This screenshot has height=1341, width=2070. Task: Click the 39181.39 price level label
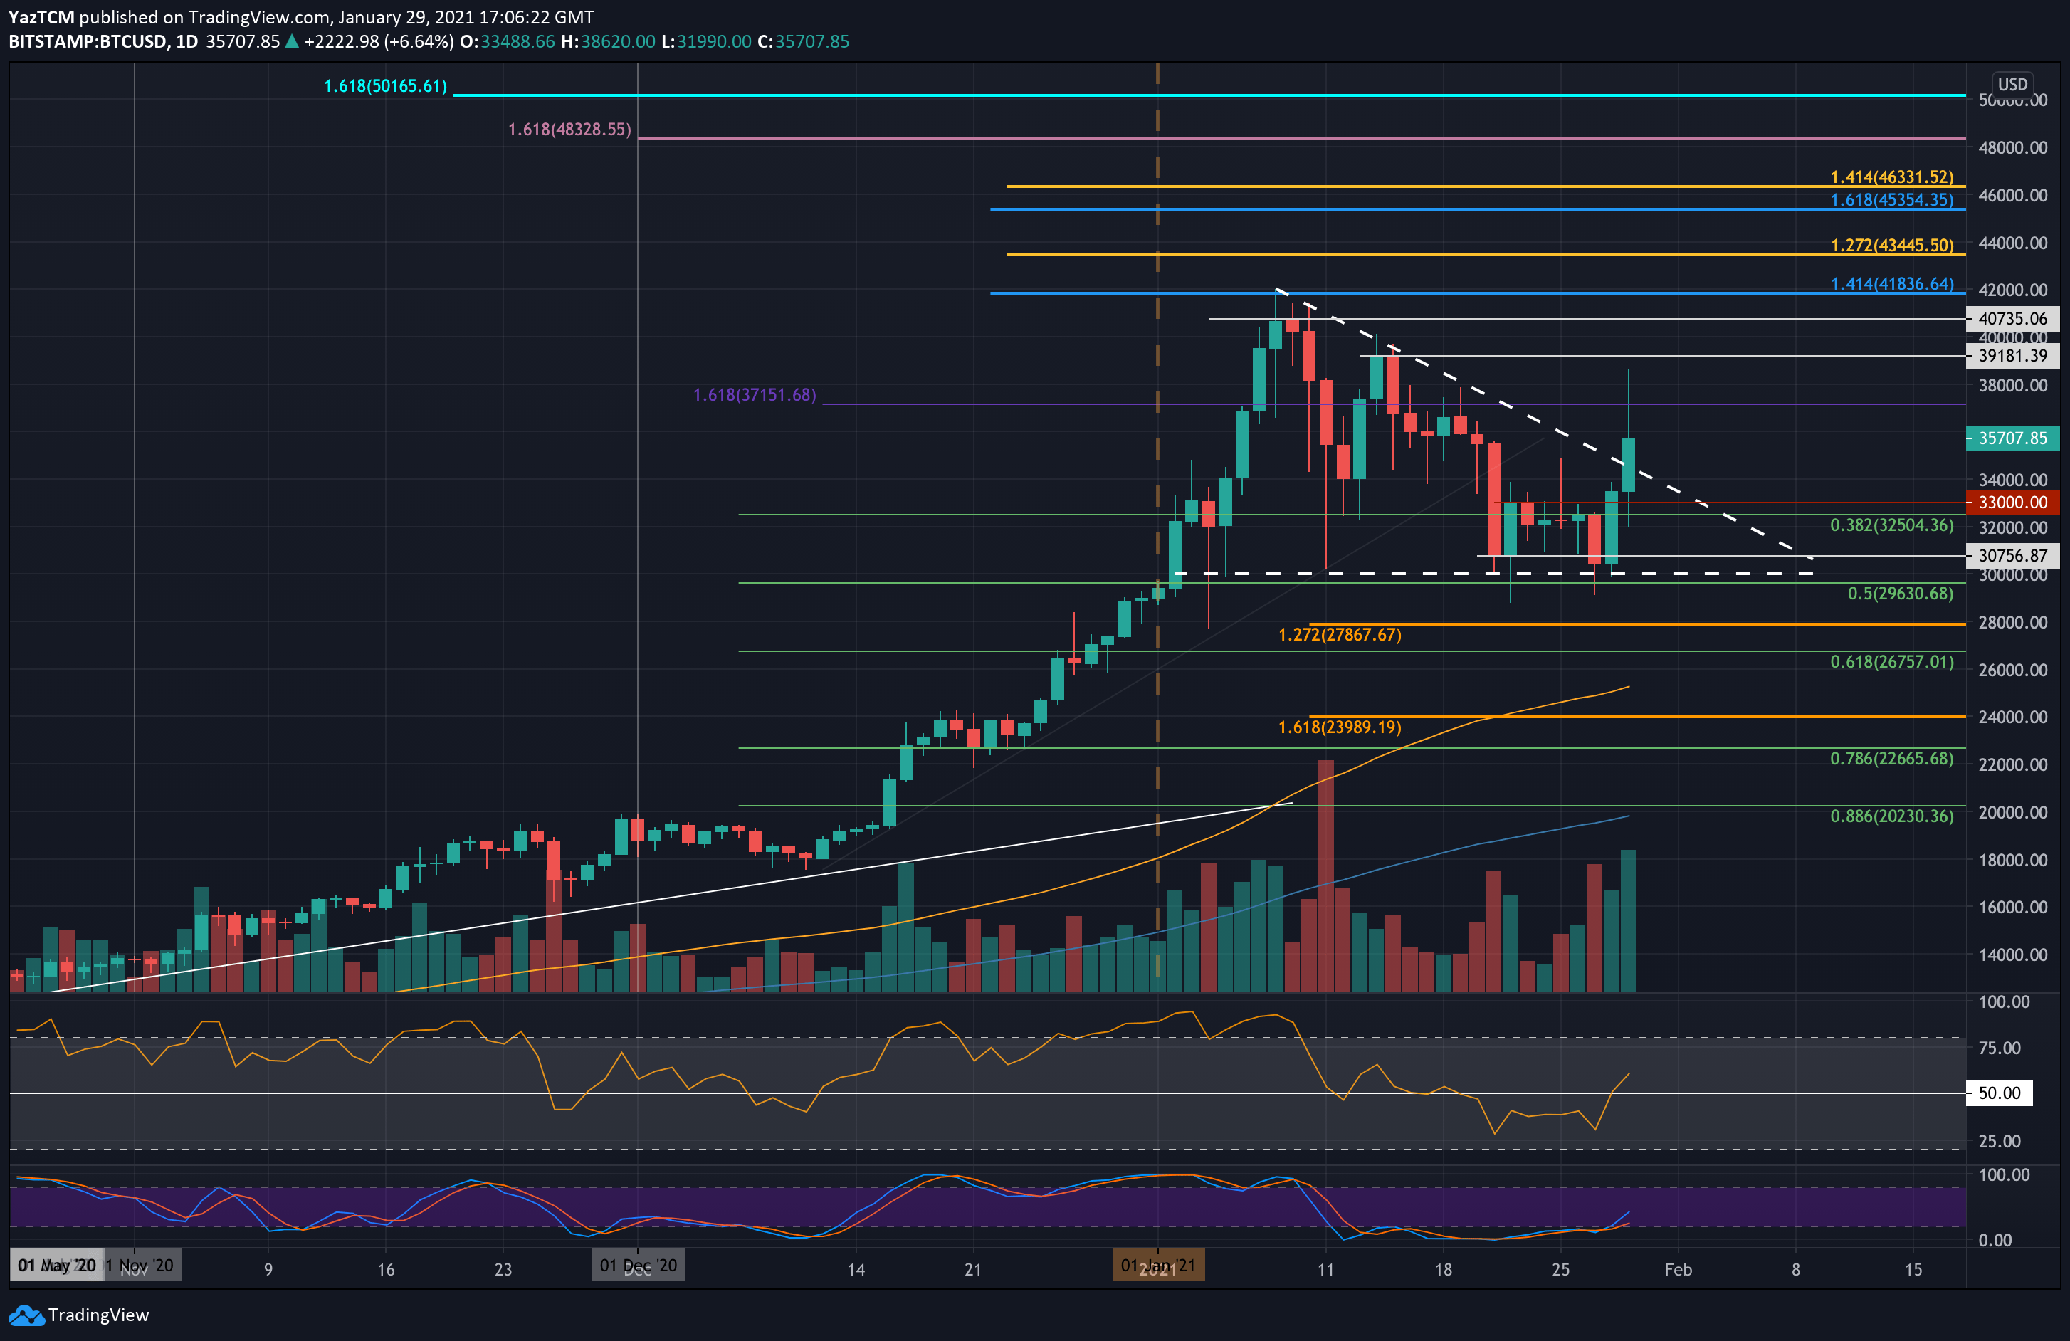pyautogui.click(x=2012, y=356)
